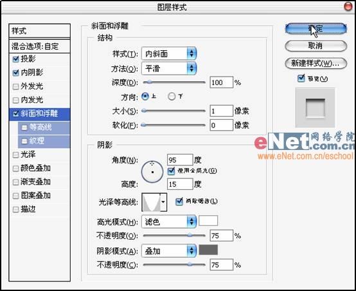Screen dimensions: 356x291
Task: Select 混合选项:自定 in the style list
Action: tap(39, 46)
